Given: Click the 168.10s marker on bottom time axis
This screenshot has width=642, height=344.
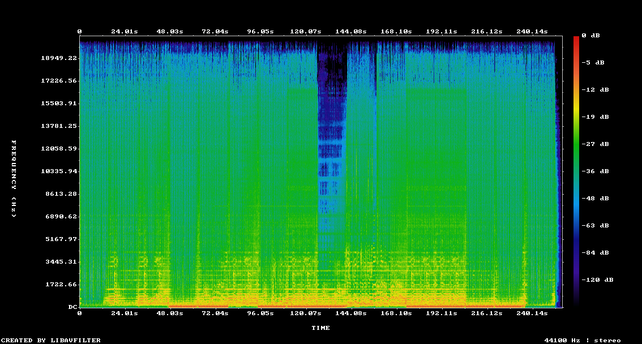Looking at the screenshot, I should point(396,313).
